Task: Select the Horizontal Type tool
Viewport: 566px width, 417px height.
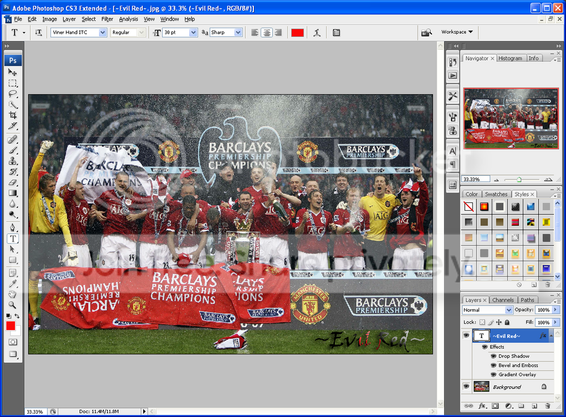Action: (x=13, y=238)
